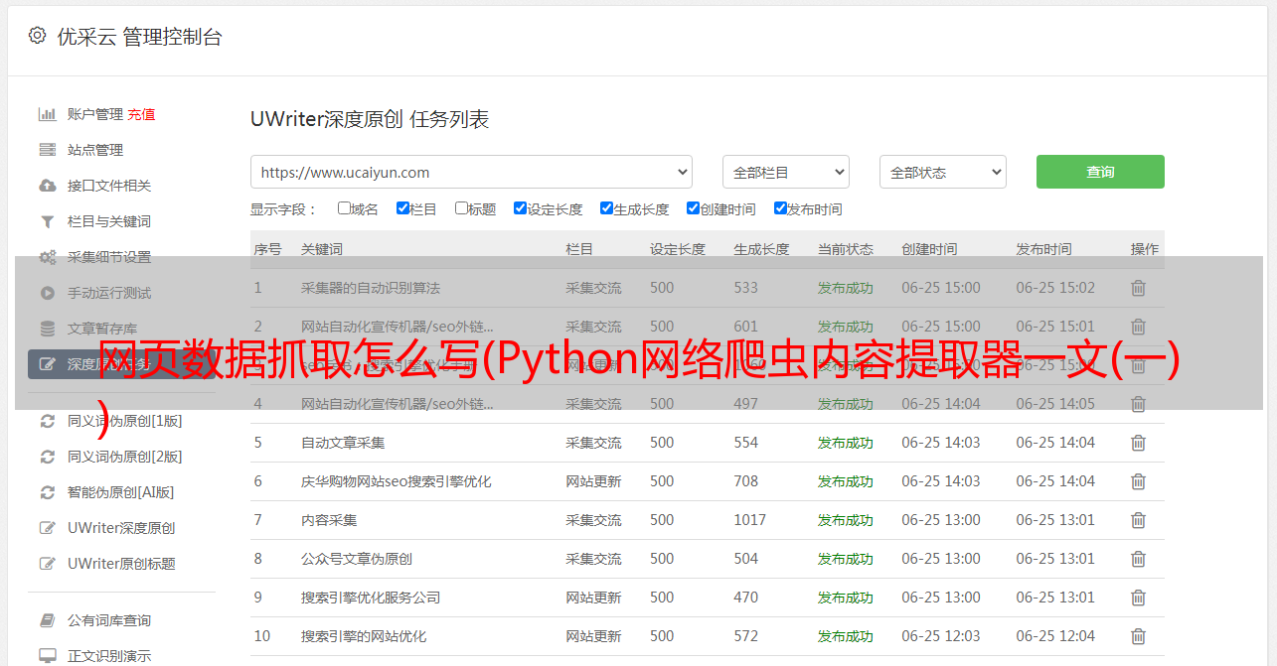Delete the 内容采集 task with trash icon

tap(1139, 520)
